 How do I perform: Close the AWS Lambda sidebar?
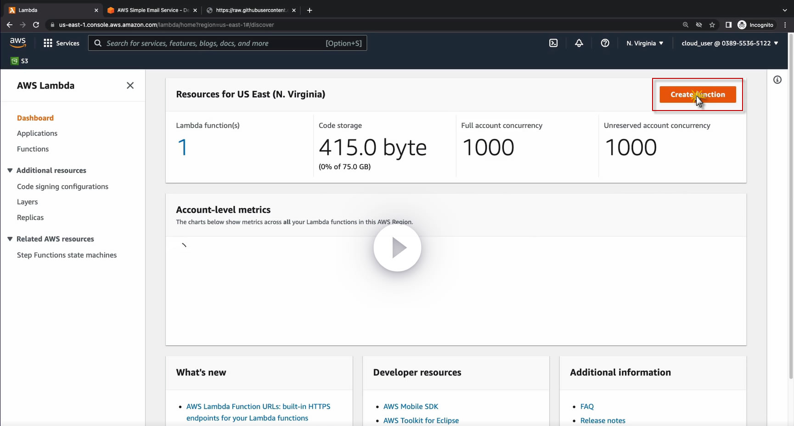tap(130, 85)
